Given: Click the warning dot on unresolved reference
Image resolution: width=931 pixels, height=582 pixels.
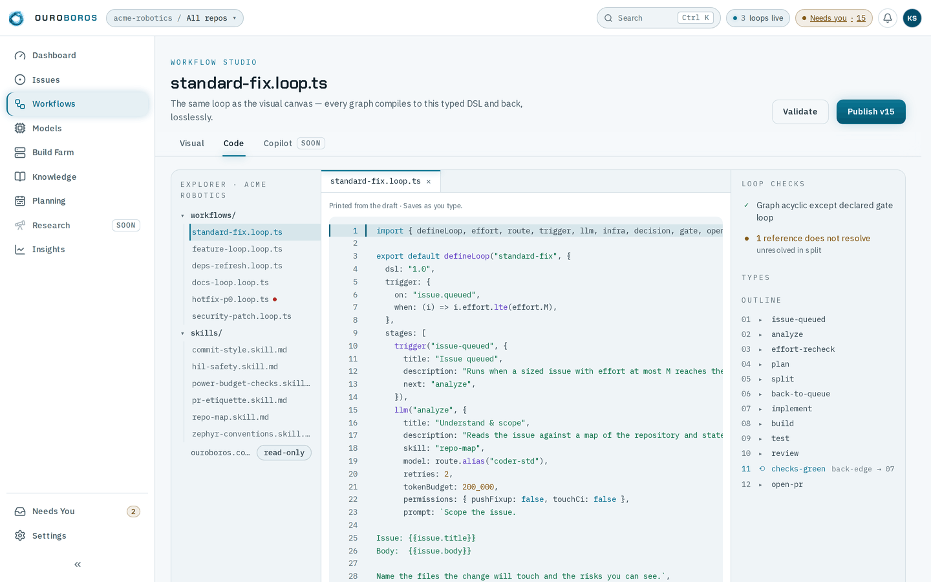Looking at the screenshot, I should point(747,239).
